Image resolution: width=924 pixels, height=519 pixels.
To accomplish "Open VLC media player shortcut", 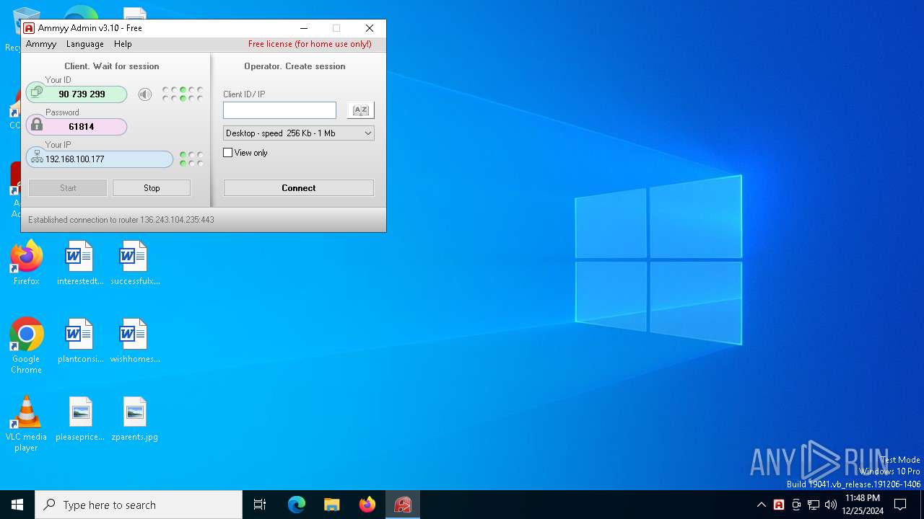I will 27,424.
